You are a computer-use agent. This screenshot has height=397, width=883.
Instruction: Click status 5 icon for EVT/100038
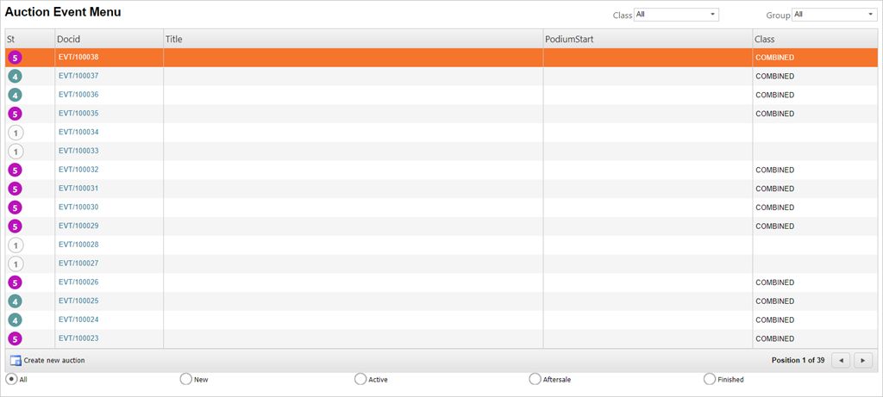(x=15, y=58)
